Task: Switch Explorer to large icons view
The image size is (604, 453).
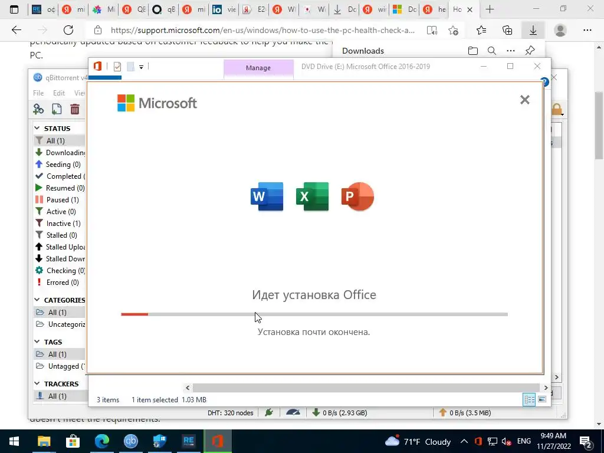Action: pos(542,399)
